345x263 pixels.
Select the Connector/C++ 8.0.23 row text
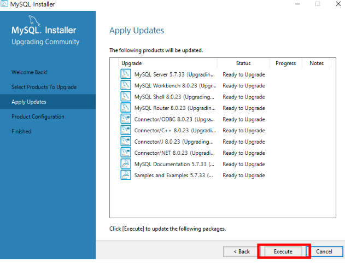point(175,131)
